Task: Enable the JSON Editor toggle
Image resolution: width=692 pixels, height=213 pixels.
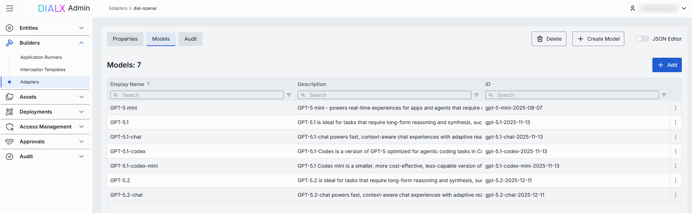Action: point(643,39)
